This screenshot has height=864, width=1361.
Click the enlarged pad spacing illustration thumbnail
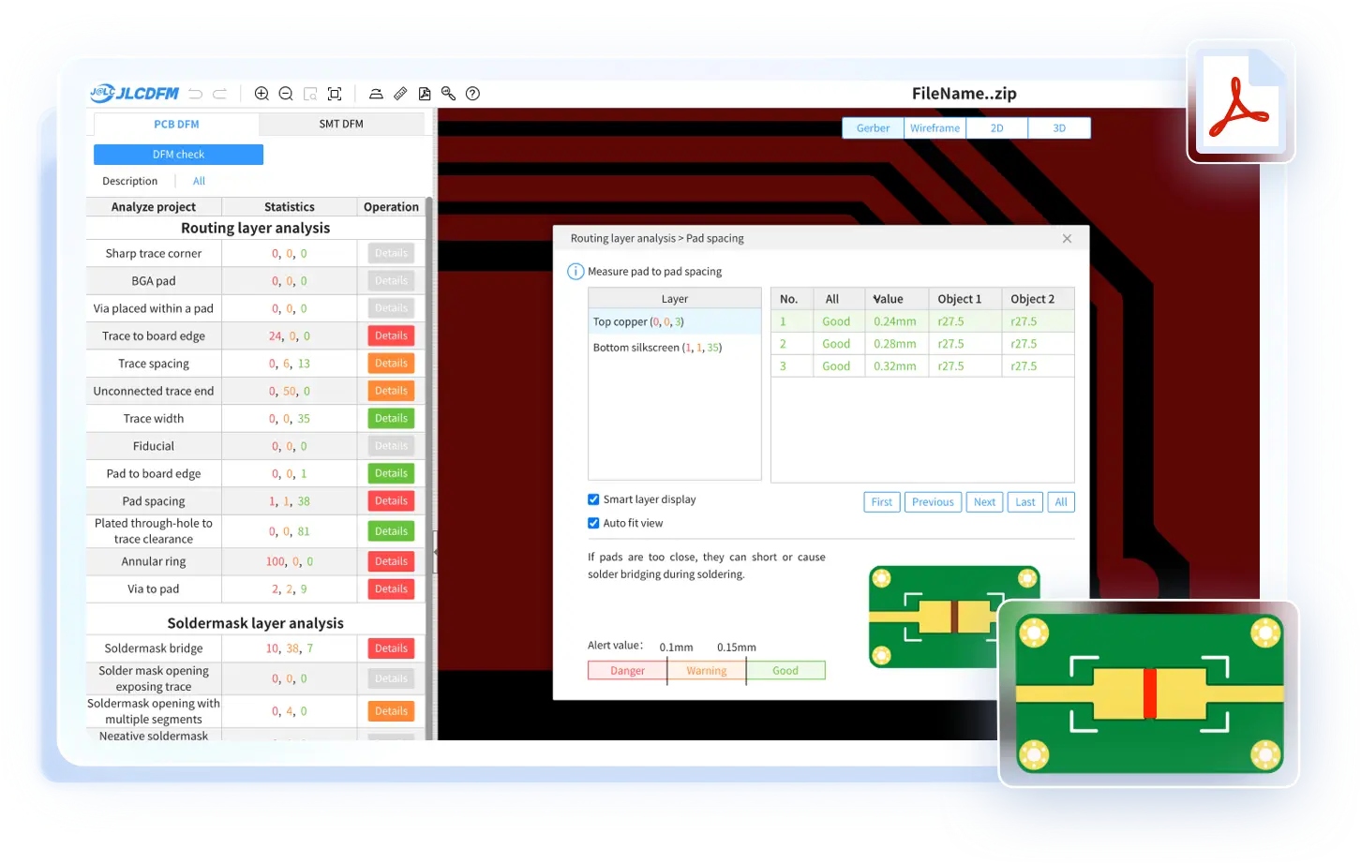(1149, 693)
